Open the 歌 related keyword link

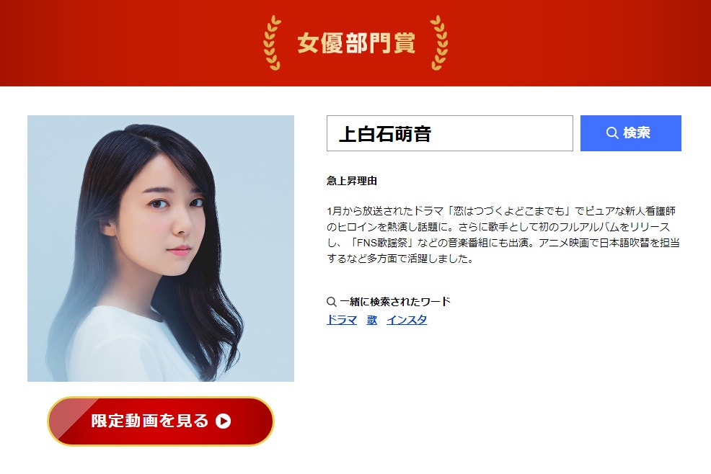tap(372, 320)
